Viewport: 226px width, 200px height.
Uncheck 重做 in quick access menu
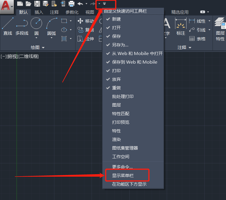[133, 88]
